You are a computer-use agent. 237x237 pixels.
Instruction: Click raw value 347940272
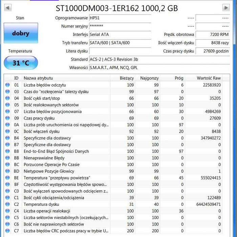pyautogui.click(x=211, y=138)
